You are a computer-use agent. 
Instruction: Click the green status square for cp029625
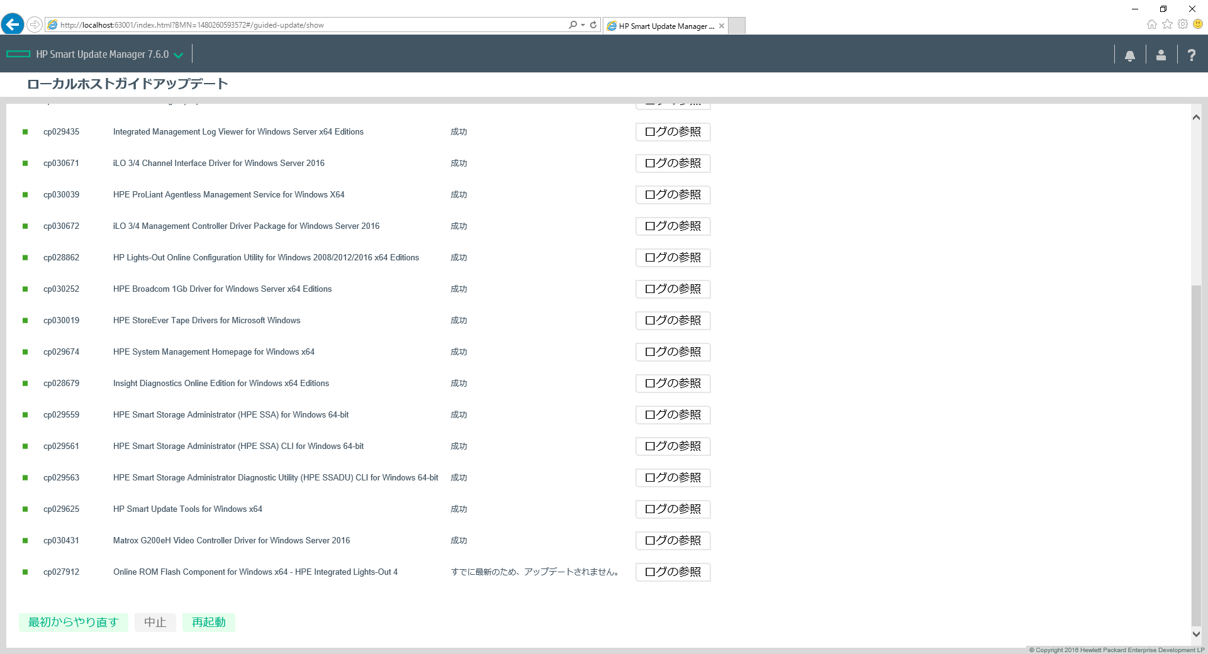coord(25,509)
